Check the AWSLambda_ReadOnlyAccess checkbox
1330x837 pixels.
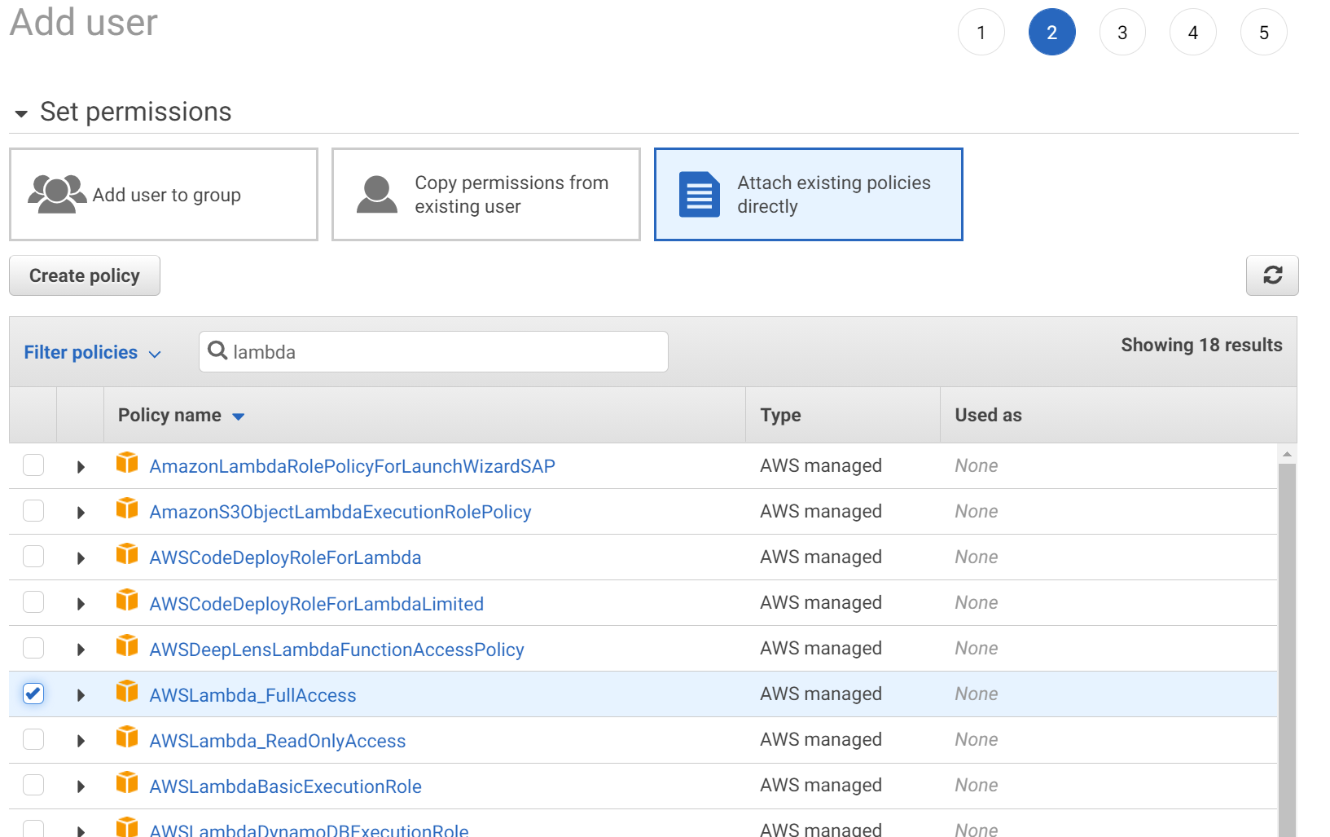click(x=33, y=739)
